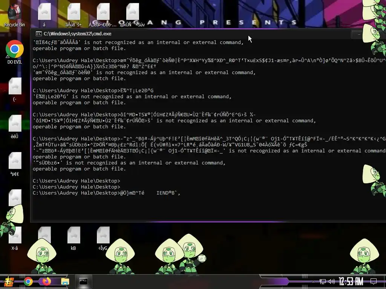Viewport: 386px width, 289px height.
Task: Select the desktop file named äÃü8`š+
Action: pos(74,15)
